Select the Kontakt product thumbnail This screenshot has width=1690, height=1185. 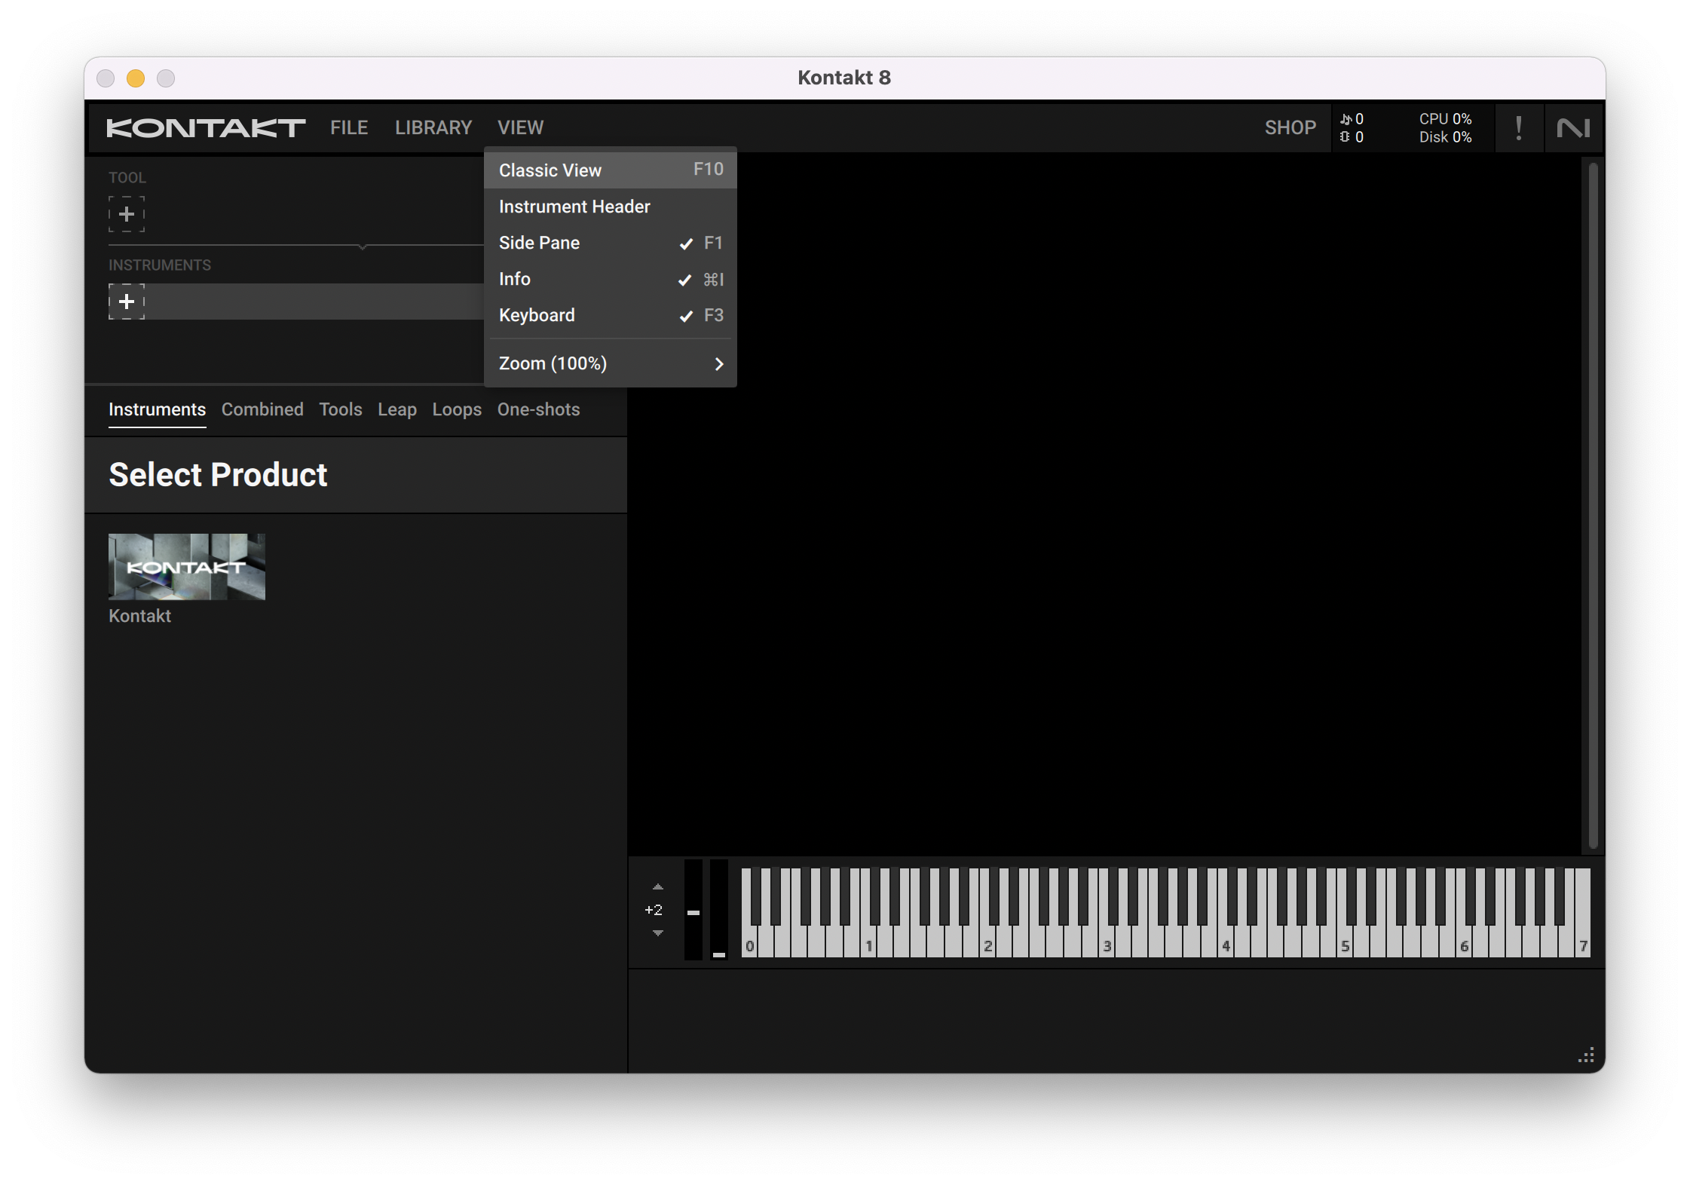[187, 567]
